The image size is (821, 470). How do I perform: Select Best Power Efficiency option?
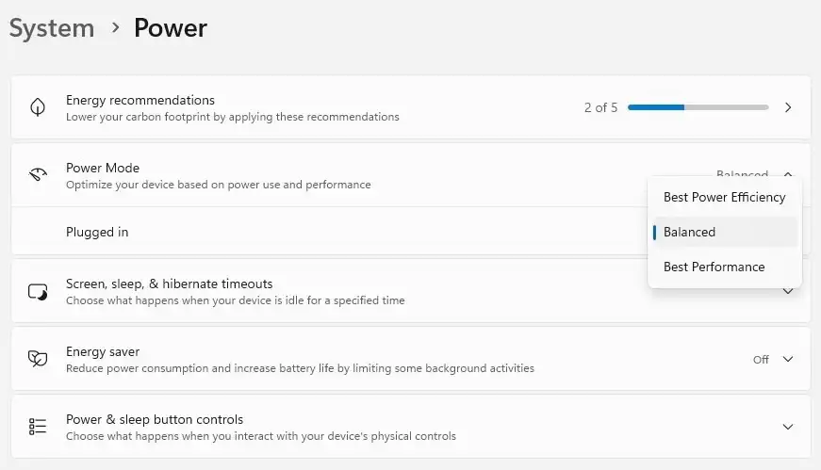[724, 197]
